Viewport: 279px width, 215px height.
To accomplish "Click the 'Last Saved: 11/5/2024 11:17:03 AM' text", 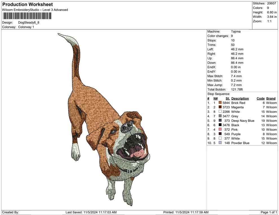I will (x=91, y=212).
